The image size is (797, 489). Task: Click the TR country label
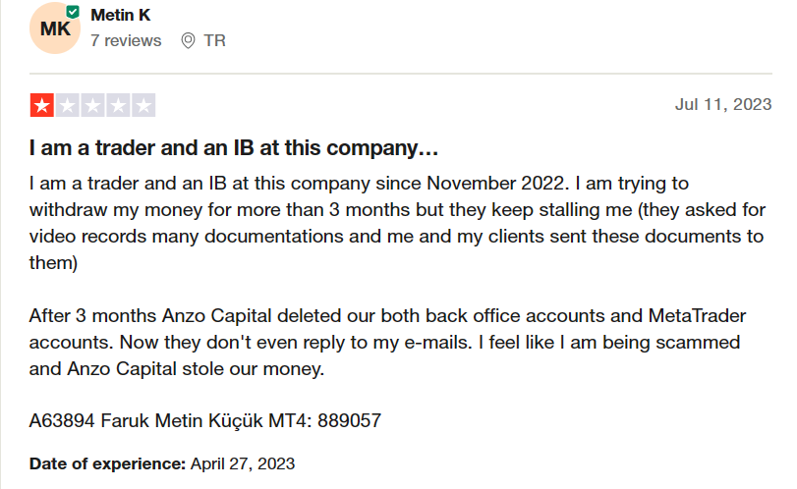(x=214, y=40)
